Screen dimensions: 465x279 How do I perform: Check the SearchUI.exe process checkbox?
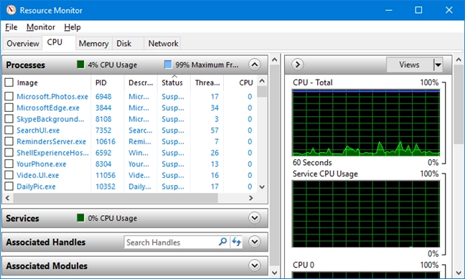9,130
